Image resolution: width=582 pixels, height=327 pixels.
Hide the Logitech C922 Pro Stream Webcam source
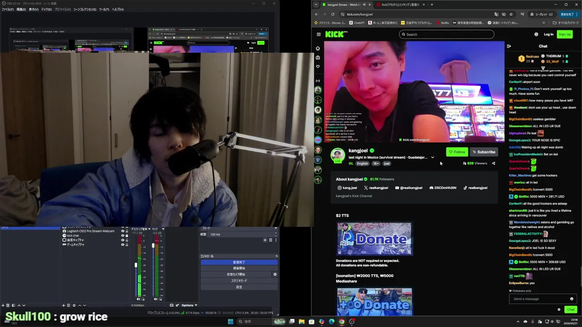tap(123, 231)
